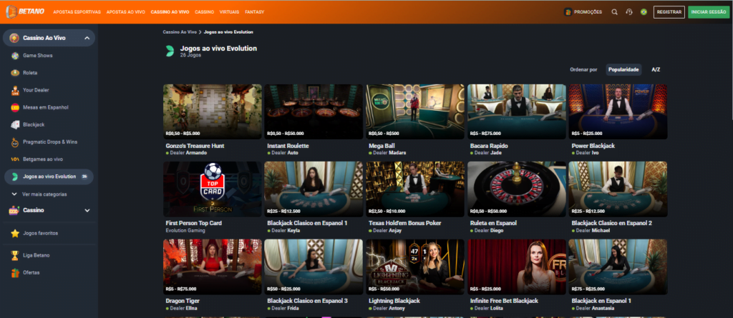733x318 pixels.
Task: Click the Cassino slot machine icon
Action: click(x=14, y=210)
